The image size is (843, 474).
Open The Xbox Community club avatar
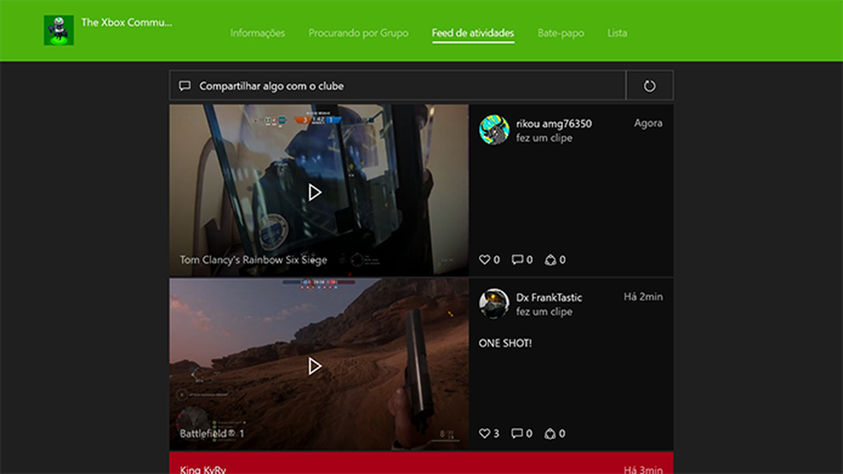click(58, 30)
